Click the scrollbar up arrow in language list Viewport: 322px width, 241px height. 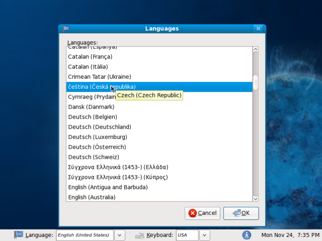click(x=255, y=50)
